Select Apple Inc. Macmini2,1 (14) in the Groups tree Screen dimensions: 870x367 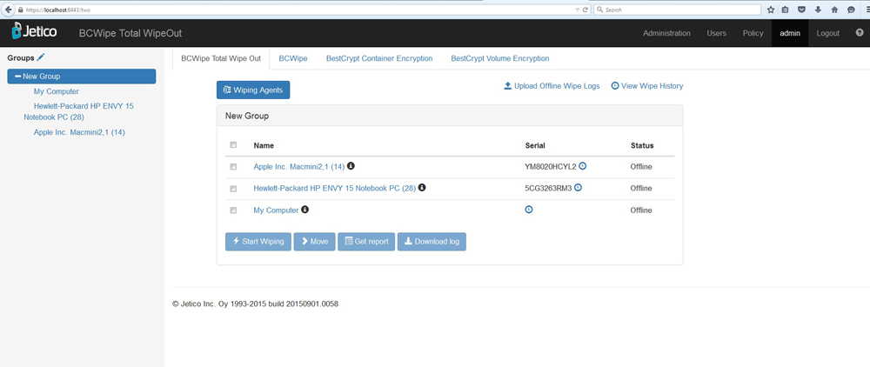pos(79,132)
